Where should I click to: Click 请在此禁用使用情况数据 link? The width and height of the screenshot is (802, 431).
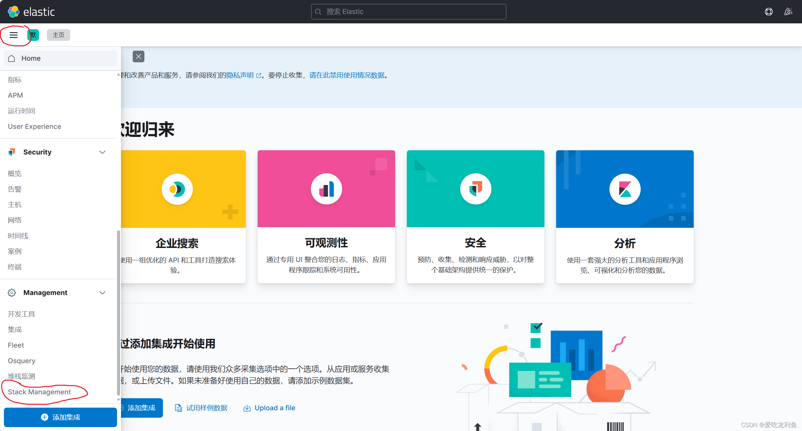347,75
